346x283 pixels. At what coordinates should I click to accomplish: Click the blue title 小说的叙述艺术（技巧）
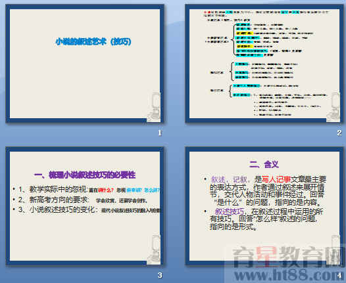[x=93, y=41]
